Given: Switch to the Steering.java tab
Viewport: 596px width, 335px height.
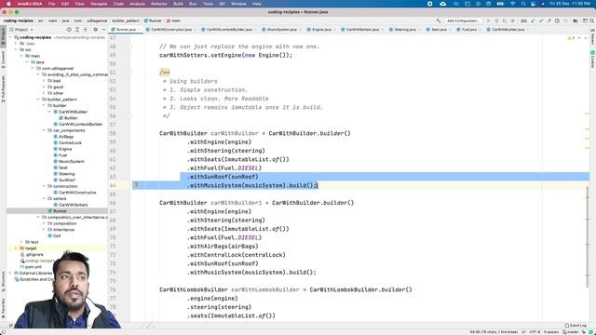Looking at the screenshot, I should 405,29.
